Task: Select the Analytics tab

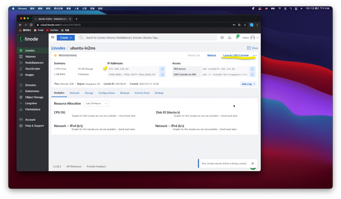Action: click(x=59, y=93)
